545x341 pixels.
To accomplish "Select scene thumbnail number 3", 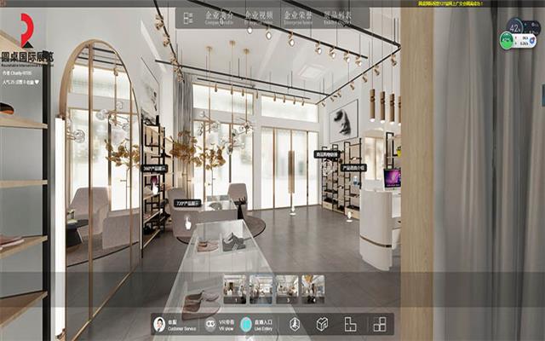I will pyautogui.click(x=286, y=288).
